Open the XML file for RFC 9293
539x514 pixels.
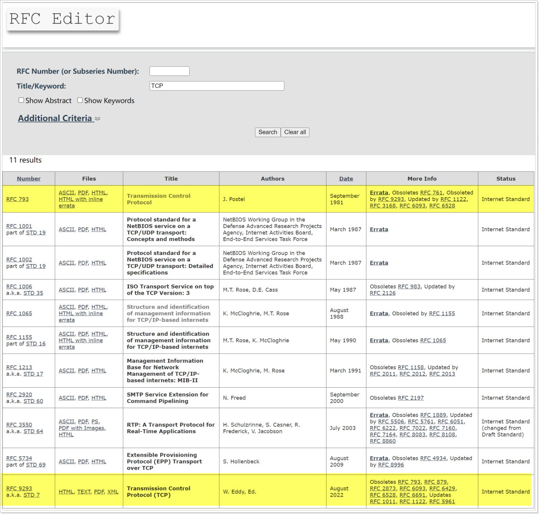pyautogui.click(x=113, y=492)
